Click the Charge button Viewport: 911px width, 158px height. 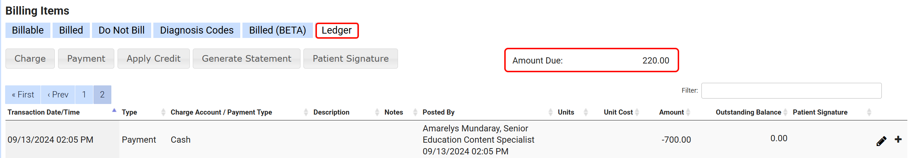(30, 59)
